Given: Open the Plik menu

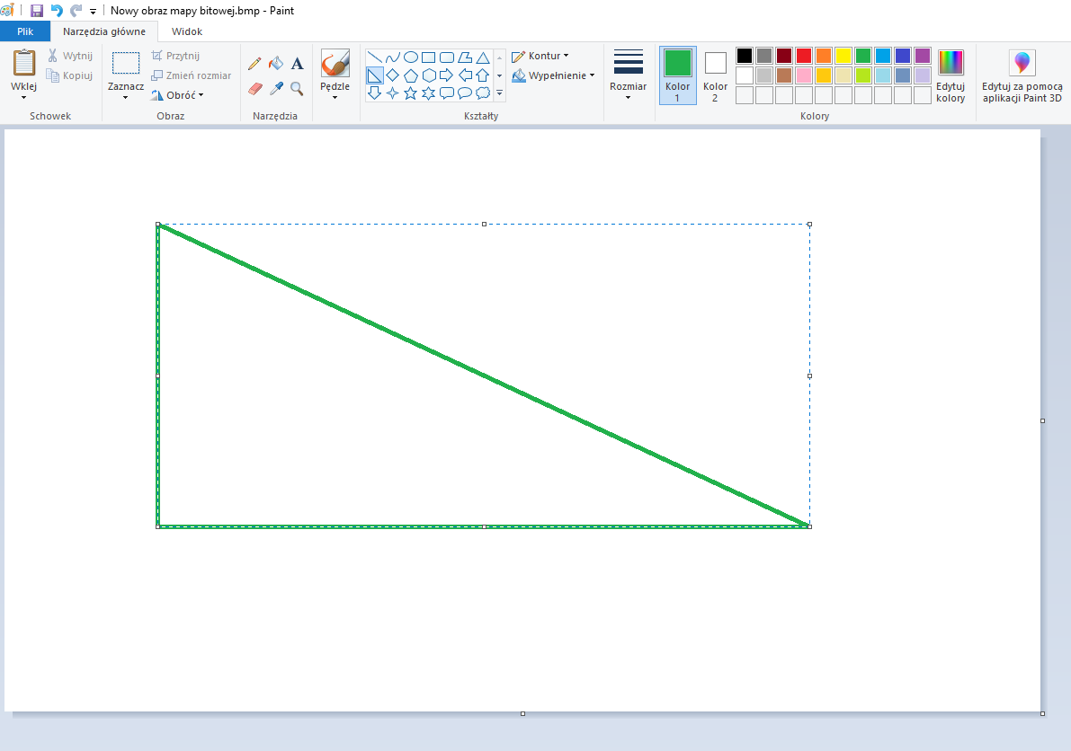Looking at the screenshot, I should tap(25, 31).
